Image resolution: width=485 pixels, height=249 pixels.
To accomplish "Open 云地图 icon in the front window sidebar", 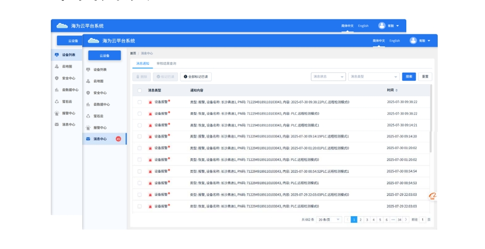I will (88, 81).
